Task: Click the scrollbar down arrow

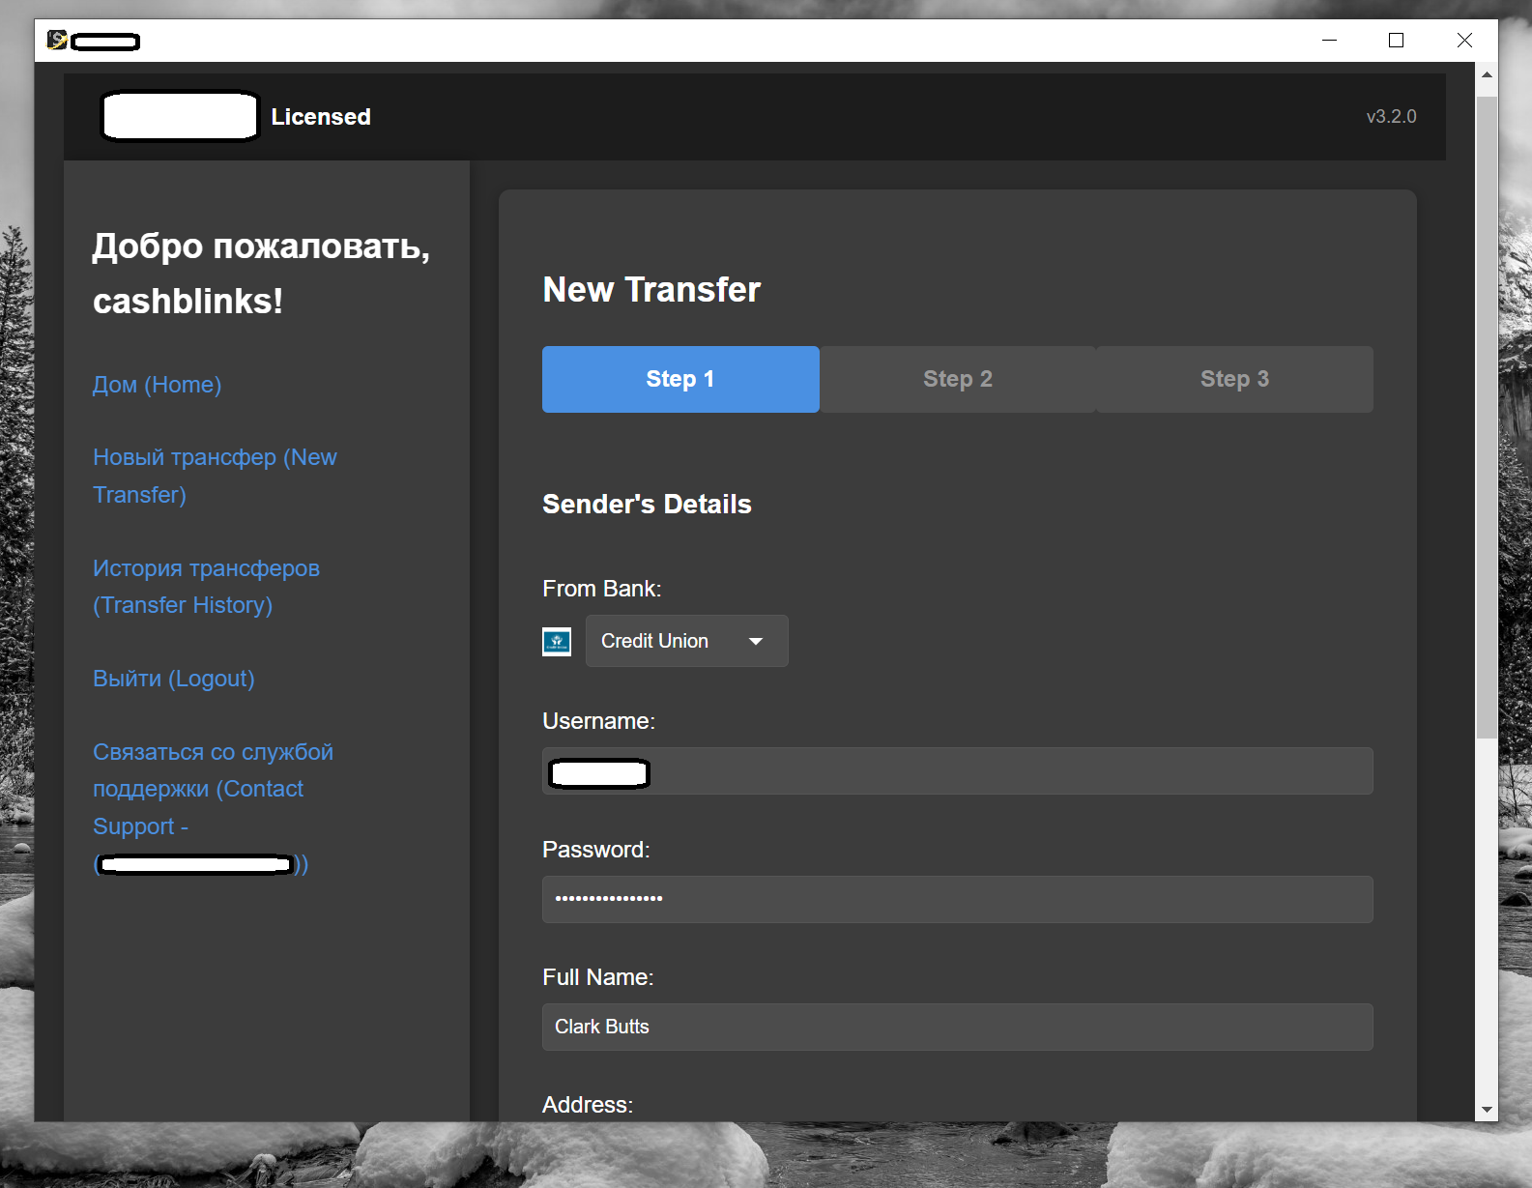Action: [1487, 1110]
